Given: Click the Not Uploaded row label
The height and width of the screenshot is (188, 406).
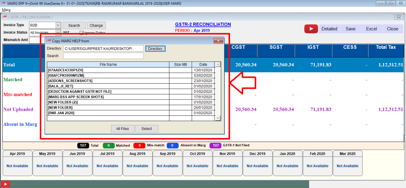Looking at the screenshot, I should point(18,109).
